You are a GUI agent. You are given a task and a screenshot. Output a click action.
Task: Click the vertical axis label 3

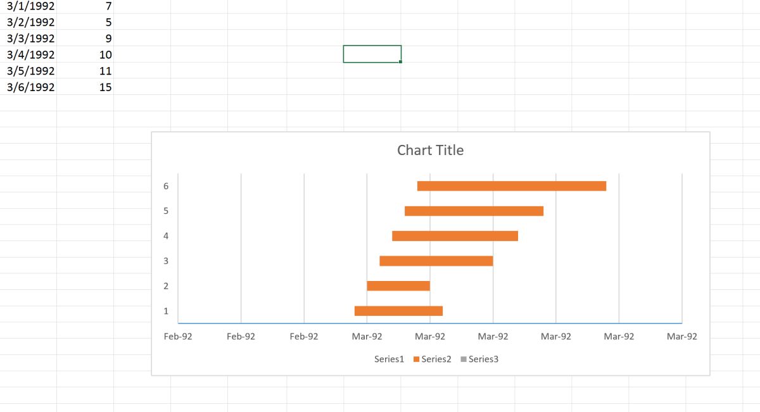click(166, 261)
